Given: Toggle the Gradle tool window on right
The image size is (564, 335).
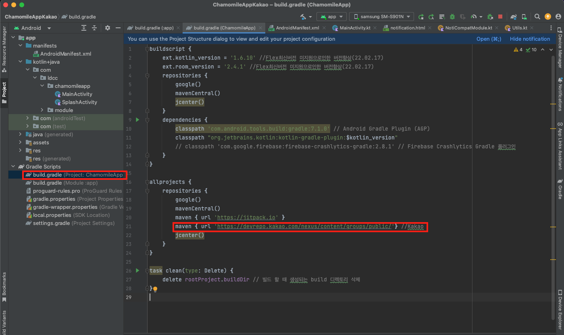Looking at the screenshot, I should (560, 189).
